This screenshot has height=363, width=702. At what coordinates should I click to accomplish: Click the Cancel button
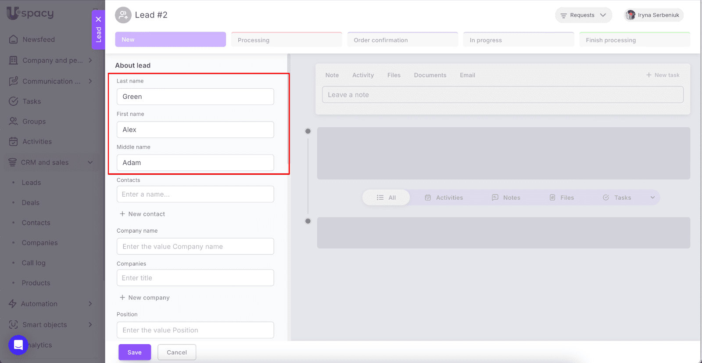point(176,352)
